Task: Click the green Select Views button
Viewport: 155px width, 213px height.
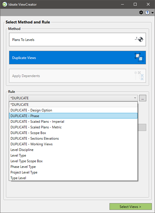Action: 131,207
